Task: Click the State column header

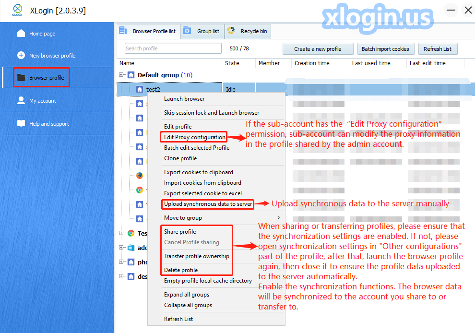Action: [x=239, y=63]
